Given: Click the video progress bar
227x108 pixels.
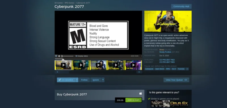Looking at the screenshot, I should coord(98,59).
